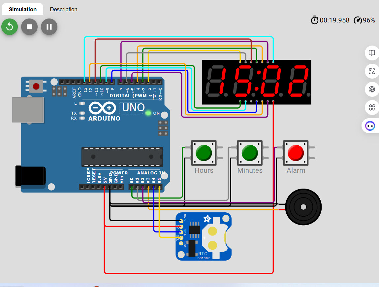
Task: Select the Simulation tab
Action: click(23, 9)
